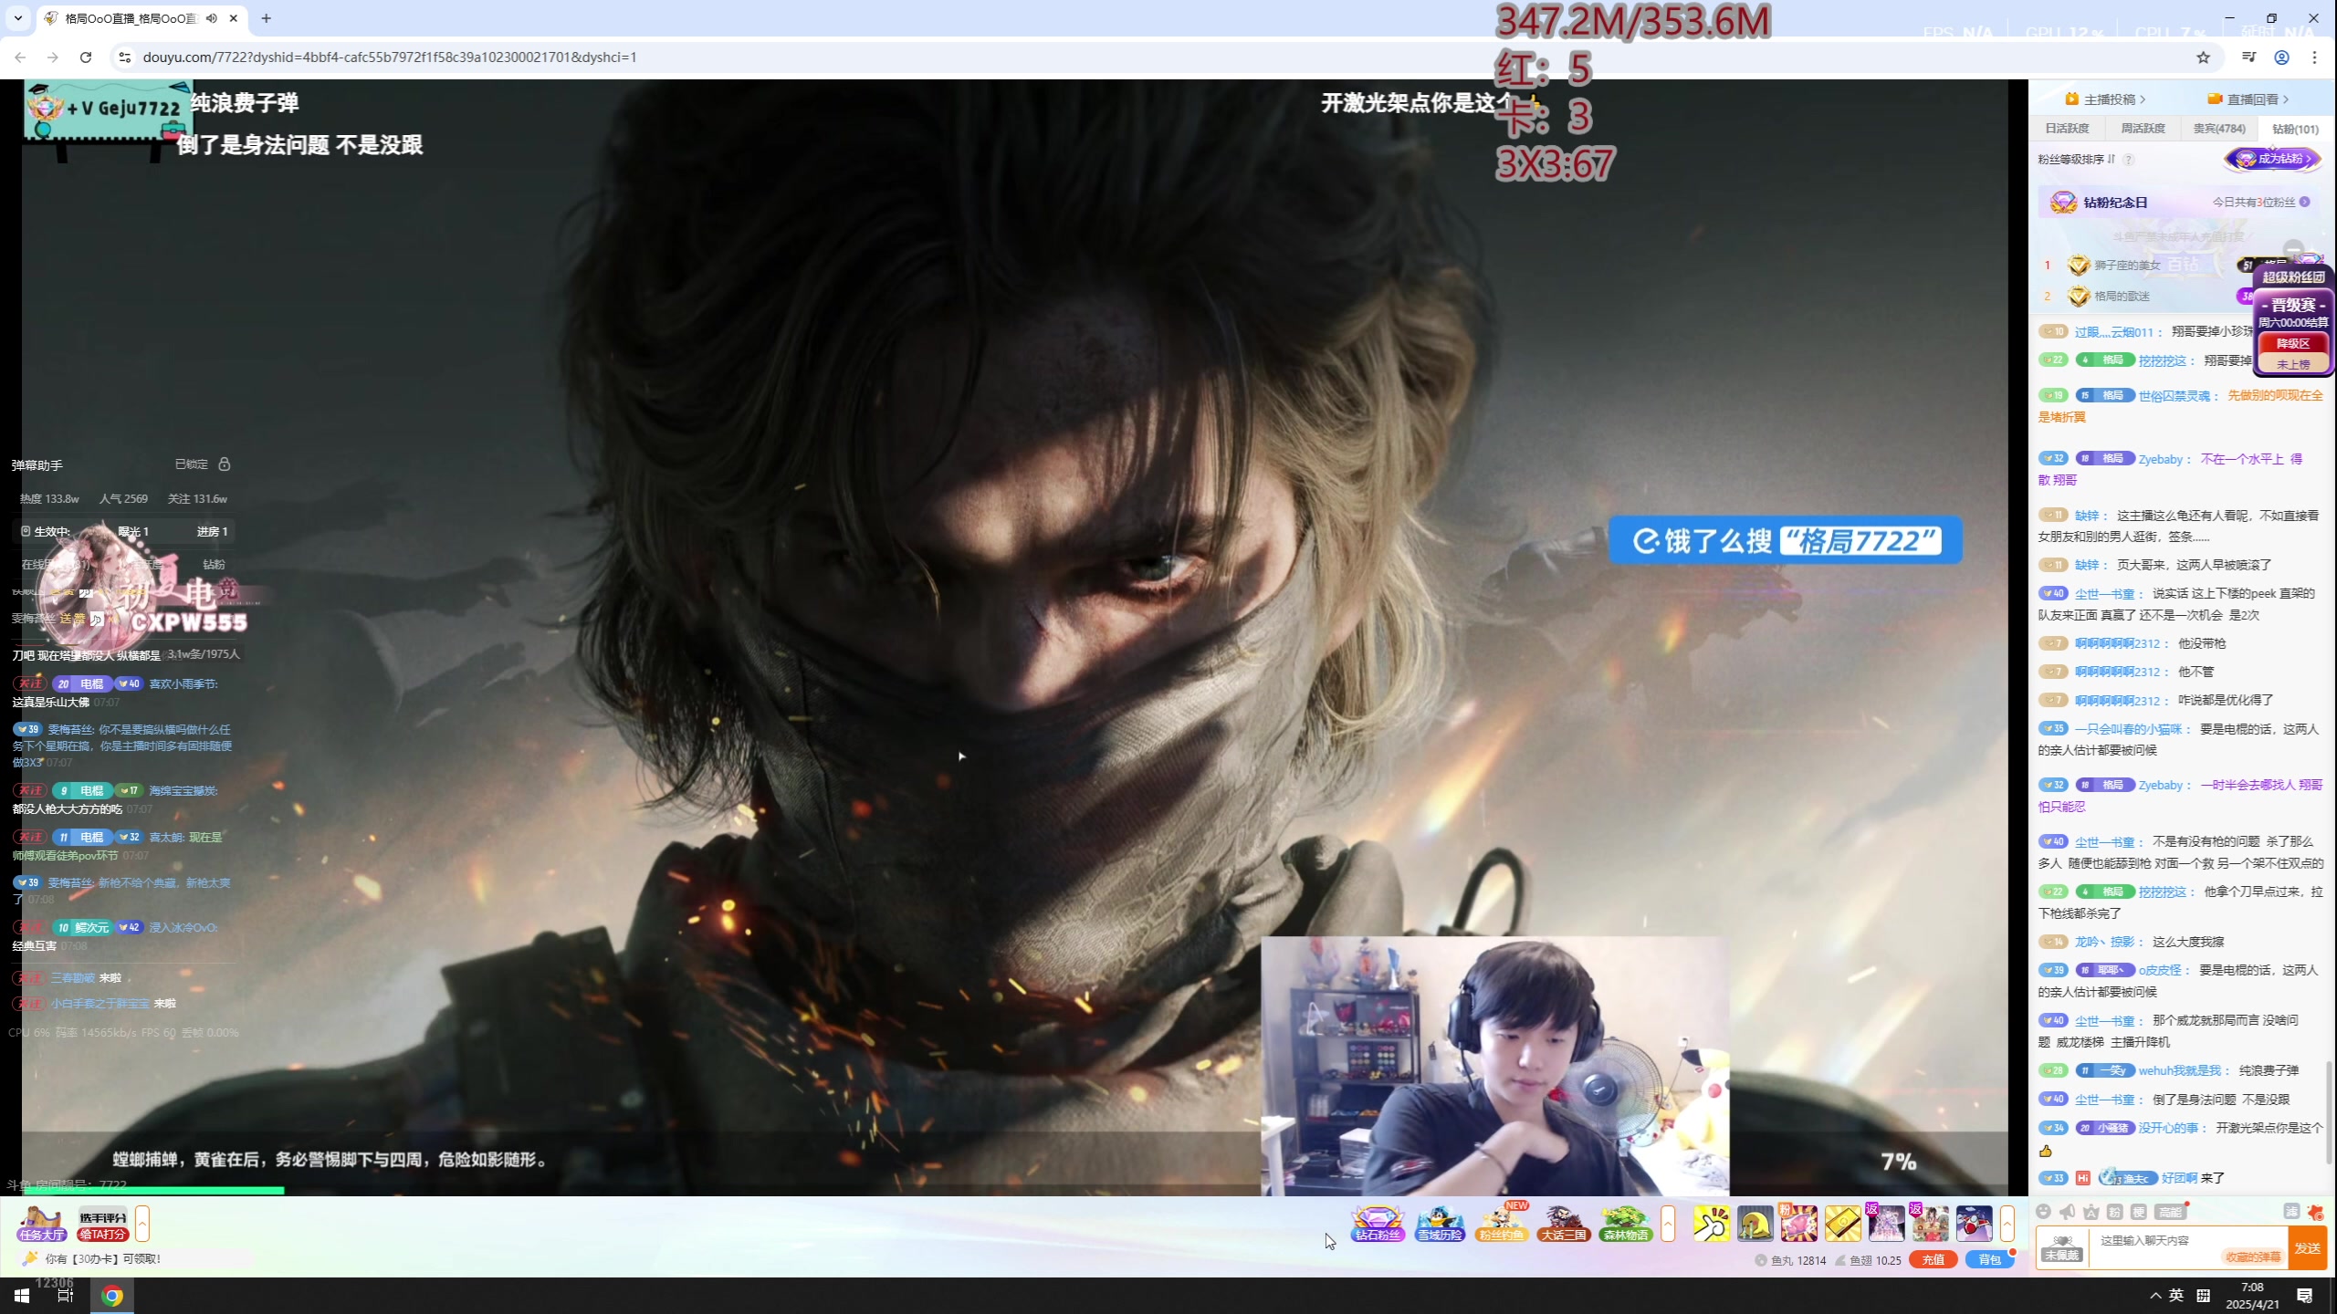Click the megaphone icon above chat input

[2068, 1212]
